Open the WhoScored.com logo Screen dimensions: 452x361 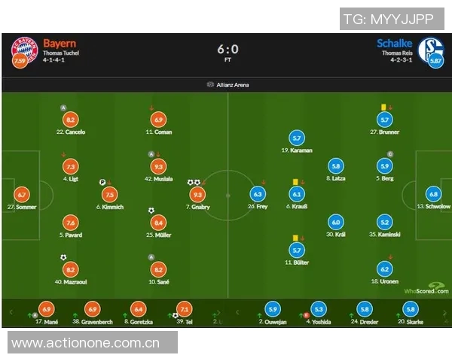pos(425,290)
